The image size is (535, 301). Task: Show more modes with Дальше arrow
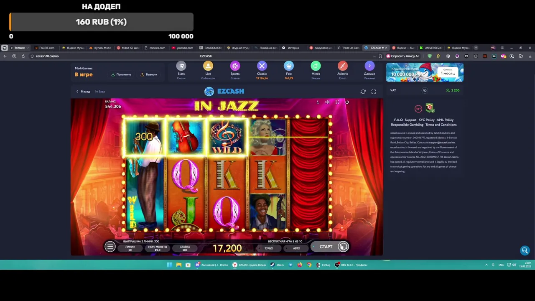pyautogui.click(x=369, y=66)
